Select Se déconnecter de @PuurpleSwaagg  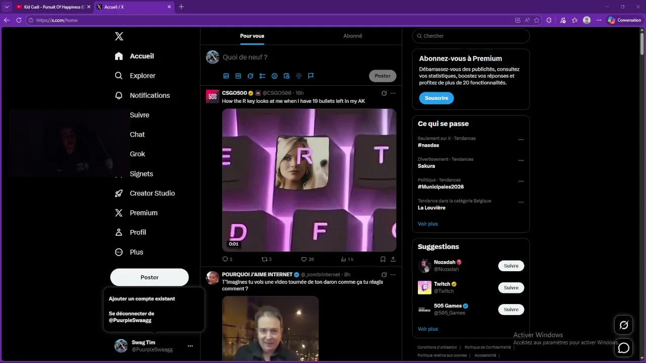point(131,317)
